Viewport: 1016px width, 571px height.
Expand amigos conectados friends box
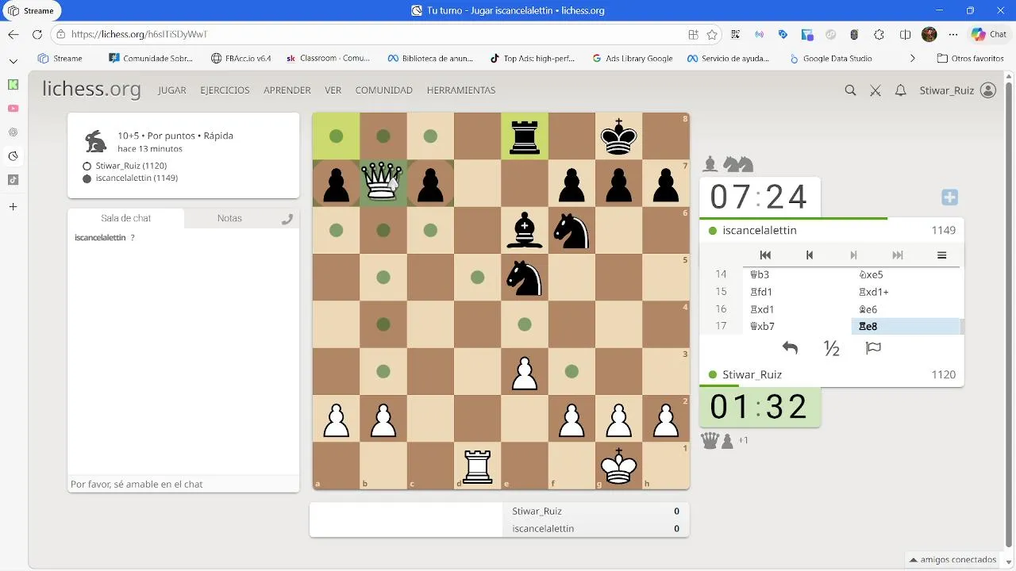pyautogui.click(x=952, y=559)
